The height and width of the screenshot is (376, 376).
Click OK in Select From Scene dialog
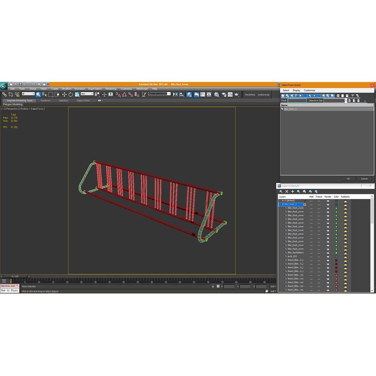348,179
